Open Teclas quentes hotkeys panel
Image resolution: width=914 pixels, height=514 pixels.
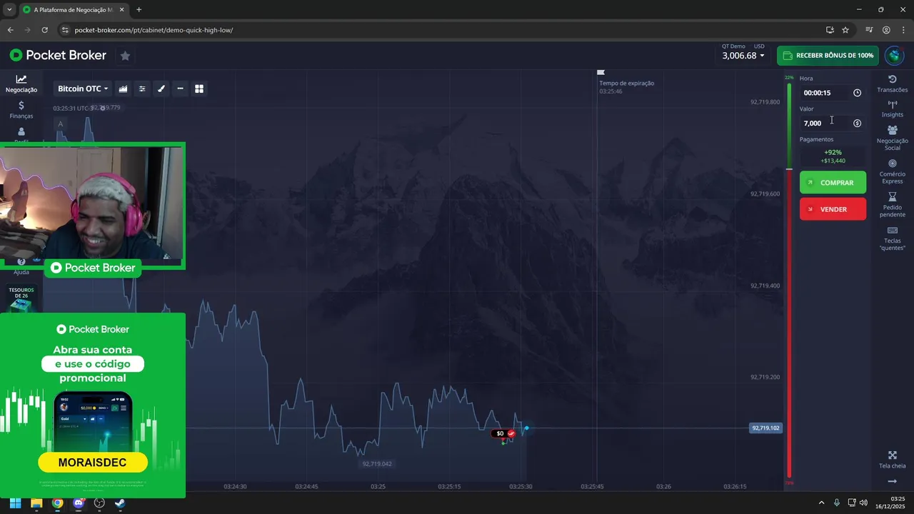[893, 238]
